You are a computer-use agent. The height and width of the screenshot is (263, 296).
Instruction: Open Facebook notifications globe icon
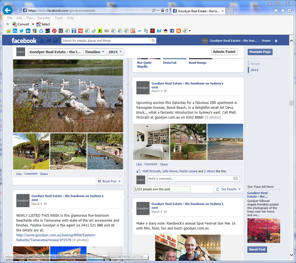[x=55, y=41]
